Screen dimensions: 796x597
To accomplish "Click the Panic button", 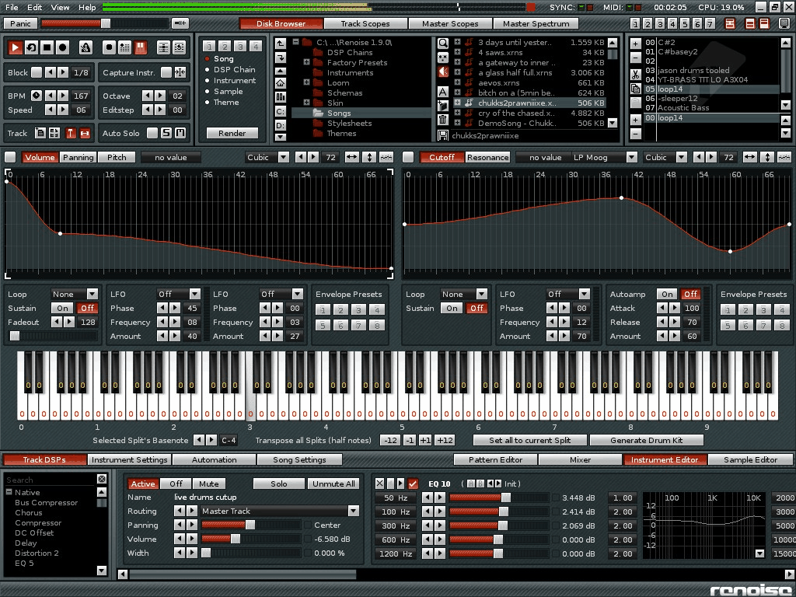I will tap(20, 23).
